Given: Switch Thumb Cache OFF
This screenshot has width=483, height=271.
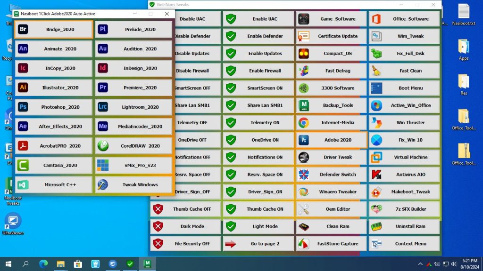Looking at the screenshot, I should click(x=185, y=209).
